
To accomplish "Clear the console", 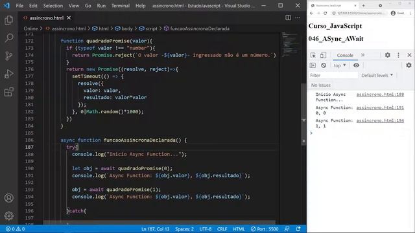I will 324,65.
